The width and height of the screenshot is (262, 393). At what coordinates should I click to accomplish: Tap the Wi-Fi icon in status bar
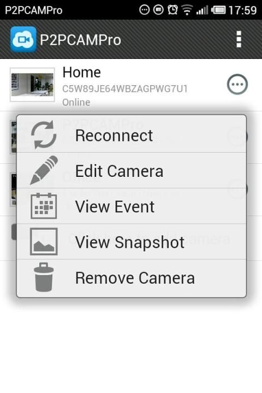tap(187, 10)
